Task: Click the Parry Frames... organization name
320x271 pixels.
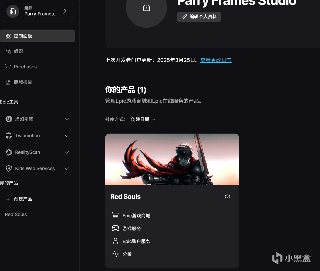Action: coord(41,14)
